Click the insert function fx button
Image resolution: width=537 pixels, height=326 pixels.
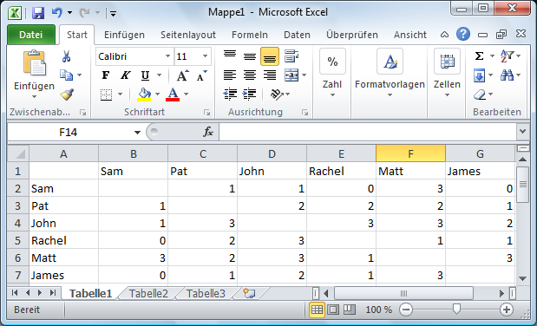click(208, 132)
